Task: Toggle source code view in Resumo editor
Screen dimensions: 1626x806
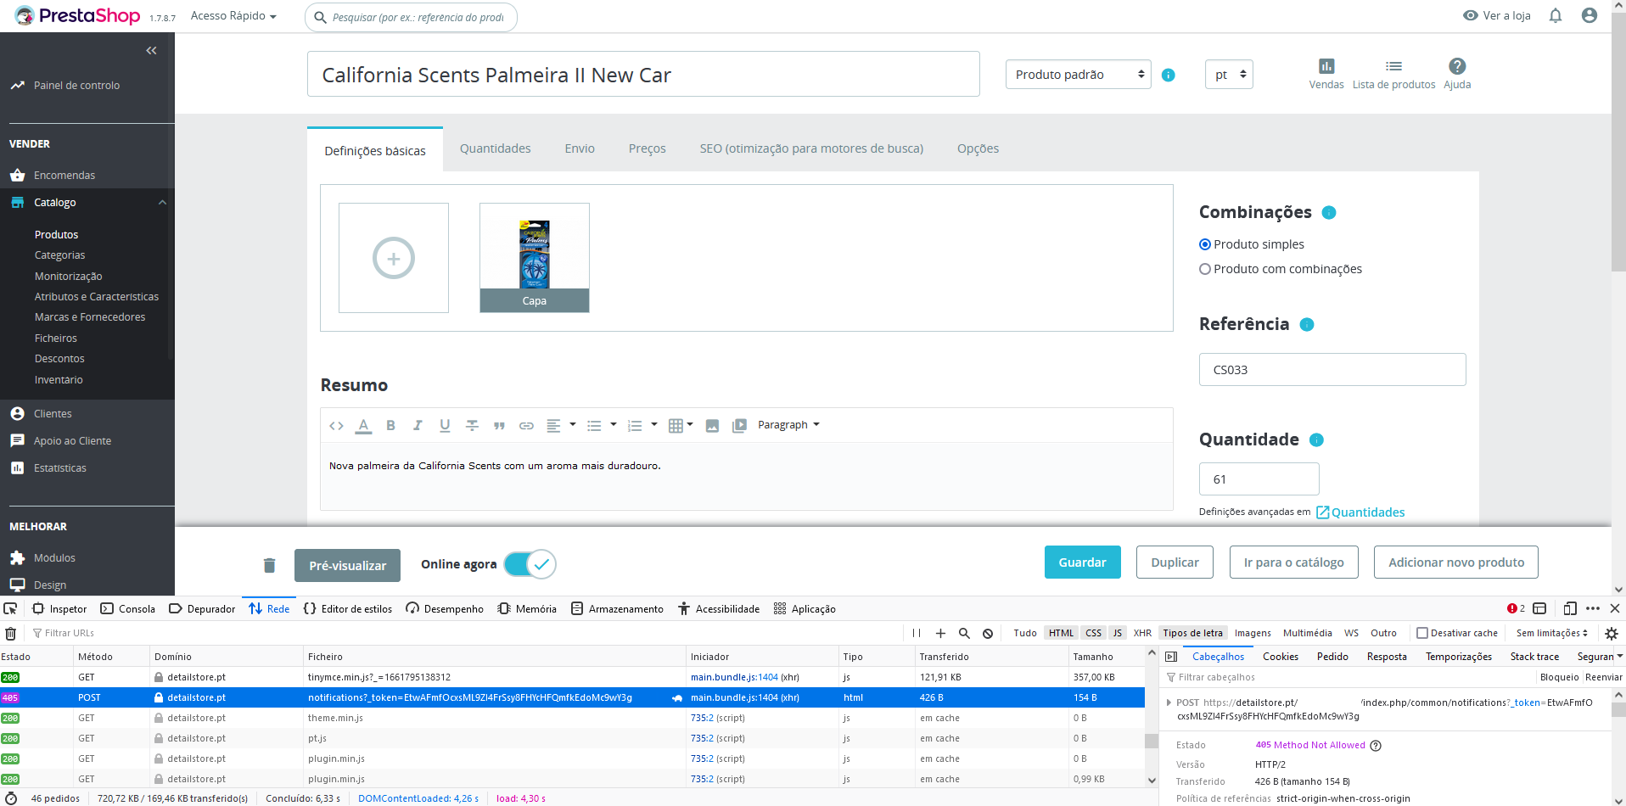Action: click(x=336, y=425)
